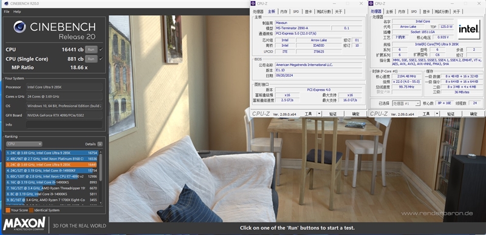The image size is (486, 235).
Task: Open 测试分数 tab in left CPU-Z window
Action: 324,12
